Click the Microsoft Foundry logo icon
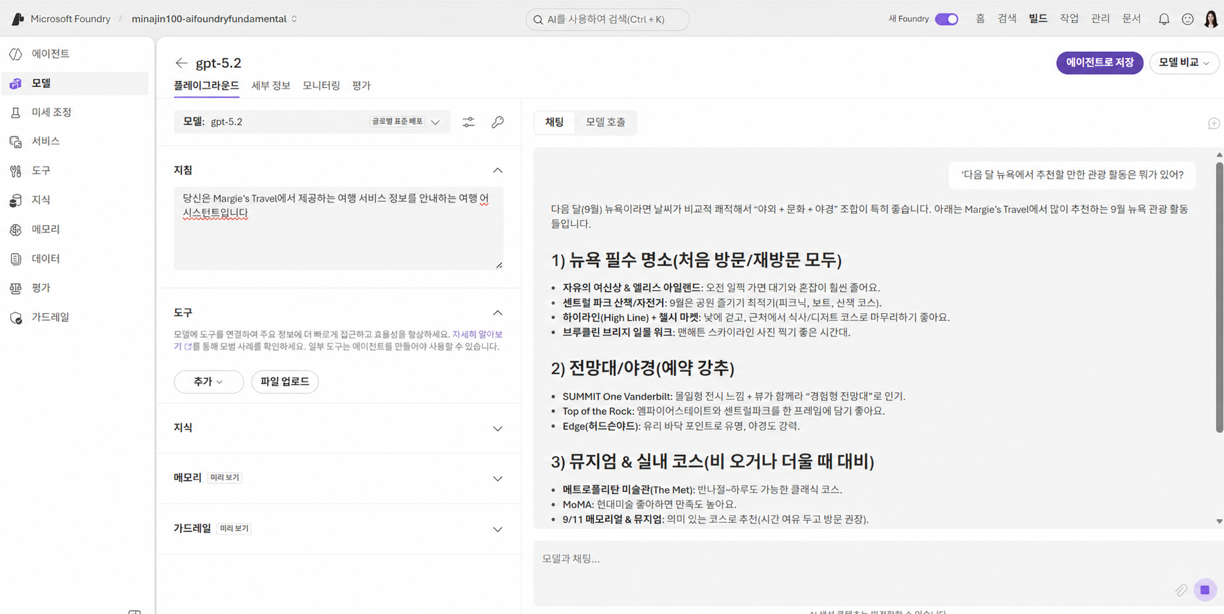Viewport: 1224px width, 614px height. coord(17,19)
